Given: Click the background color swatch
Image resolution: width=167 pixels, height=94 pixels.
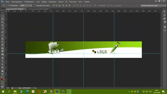Looking at the screenshot, I should pyautogui.click(x=3, y=81).
